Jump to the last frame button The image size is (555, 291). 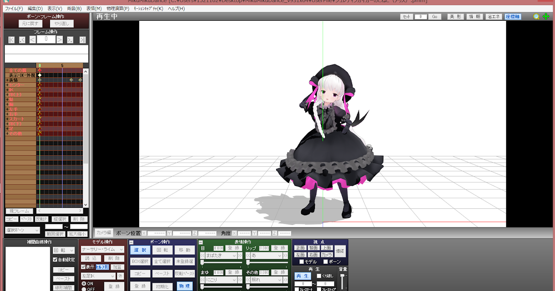(82, 40)
